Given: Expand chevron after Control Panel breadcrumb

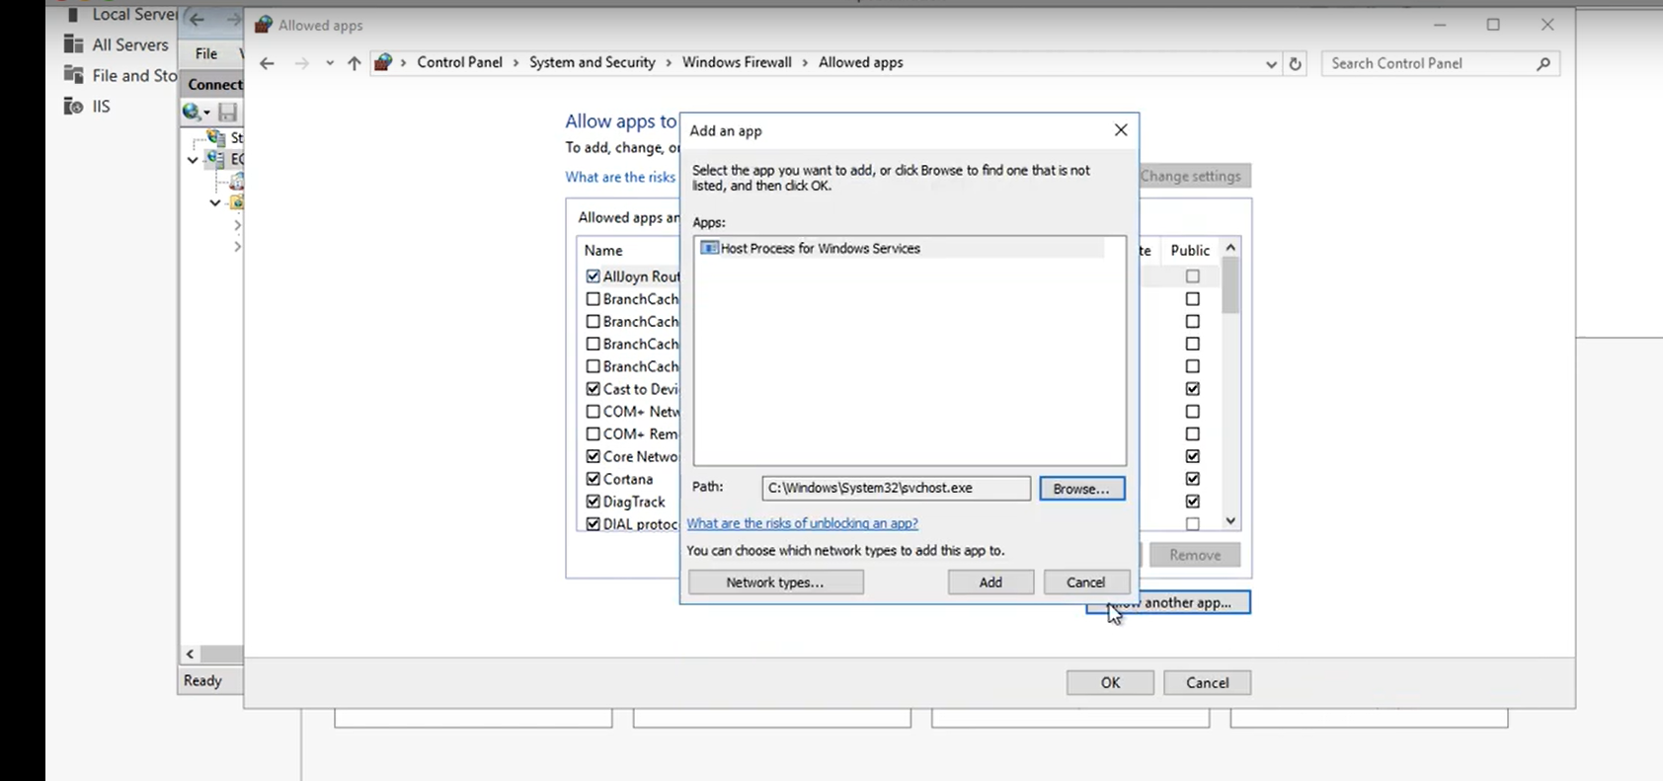Looking at the screenshot, I should point(514,62).
